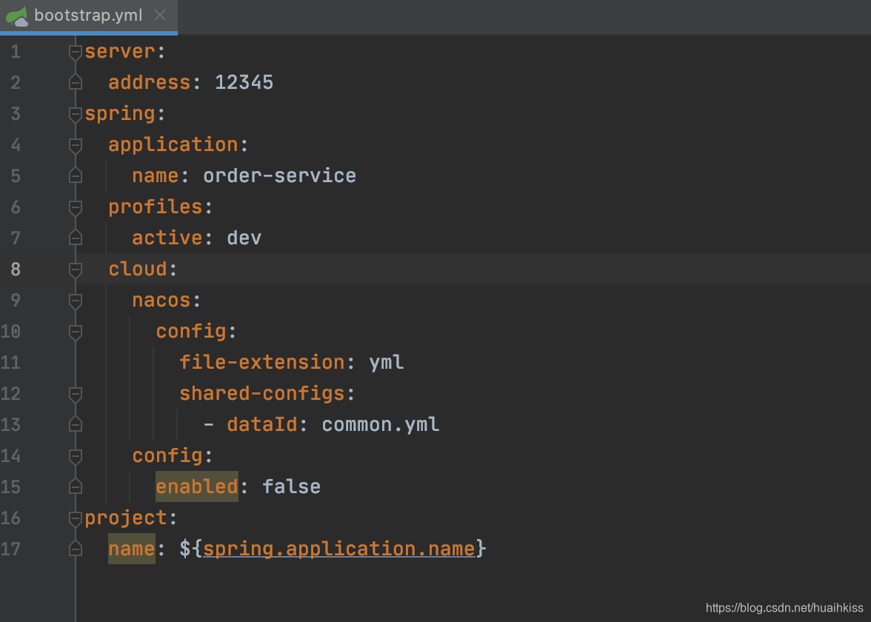Click the nacos key
Image resolution: width=871 pixels, height=622 pixels.
pyautogui.click(x=161, y=301)
